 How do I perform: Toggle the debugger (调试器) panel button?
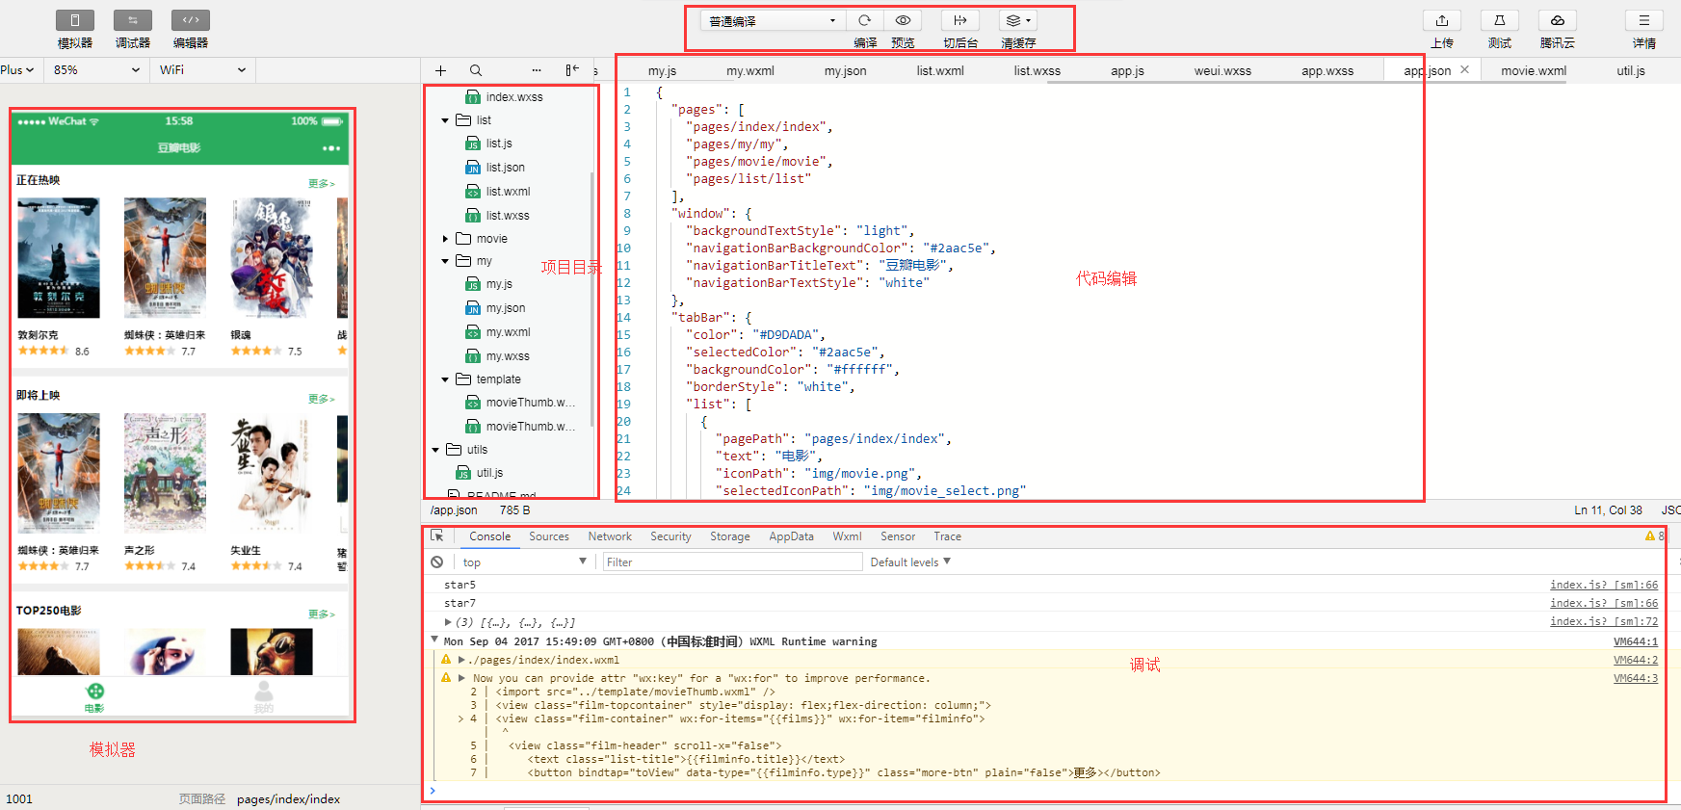click(x=133, y=20)
